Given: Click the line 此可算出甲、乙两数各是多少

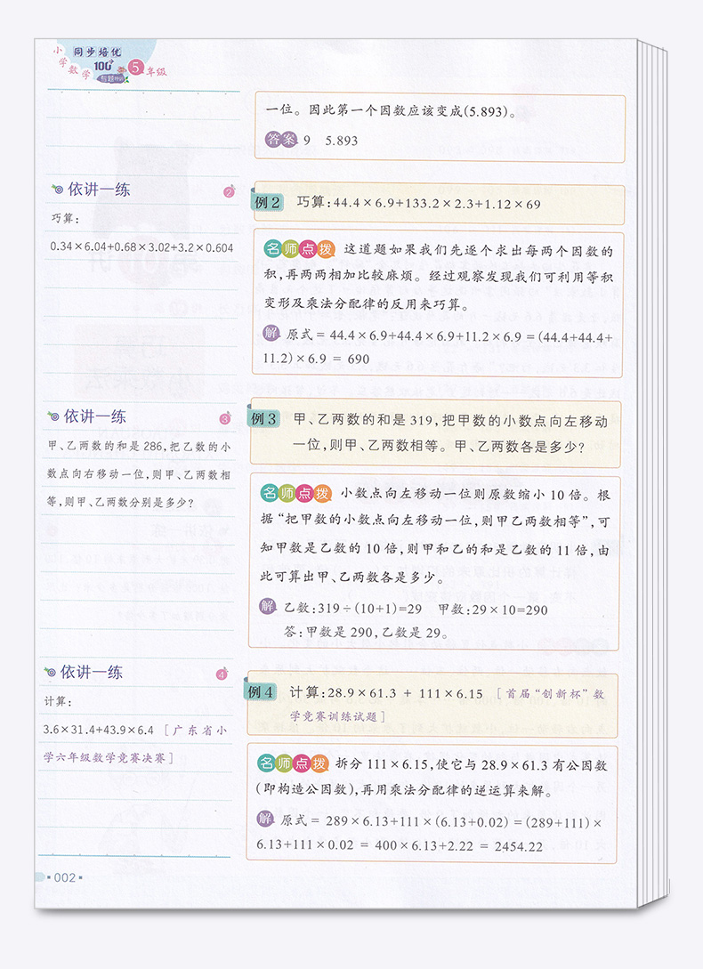Looking at the screenshot, I should 352,578.
